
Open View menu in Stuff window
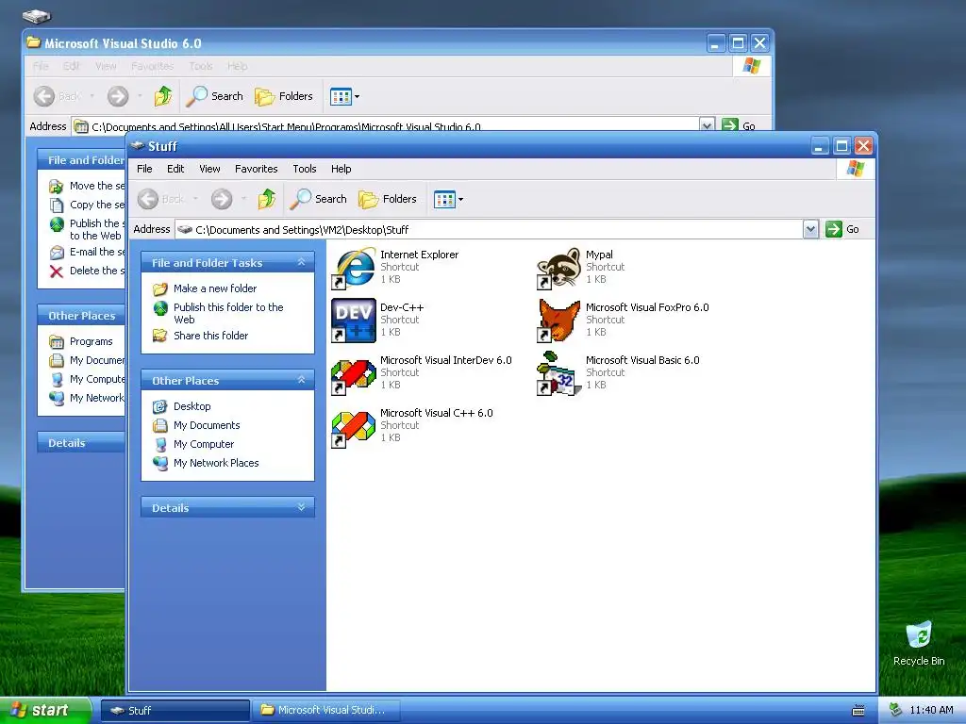pos(209,169)
